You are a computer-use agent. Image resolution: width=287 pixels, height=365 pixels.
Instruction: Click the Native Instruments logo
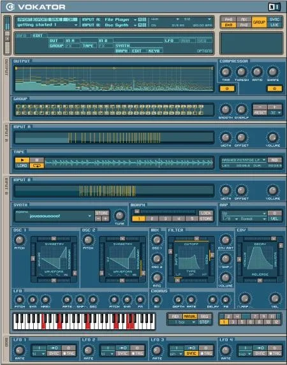274,7
